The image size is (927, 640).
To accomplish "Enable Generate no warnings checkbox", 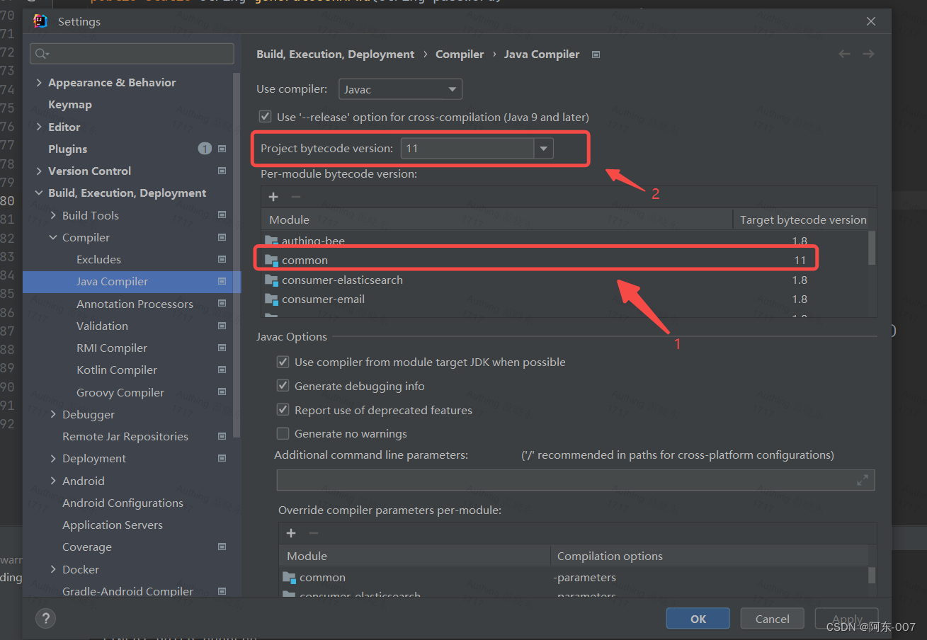I will tap(283, 433).
